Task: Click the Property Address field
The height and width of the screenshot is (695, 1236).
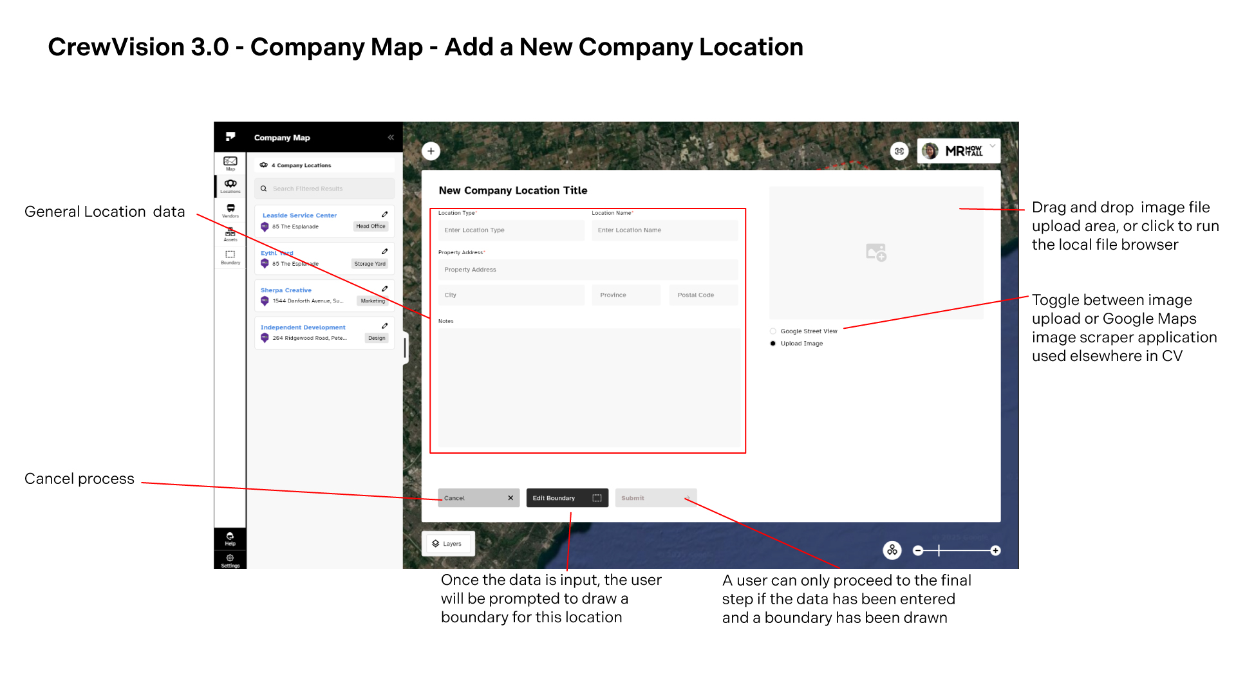Action: click(x=588, y=270)
